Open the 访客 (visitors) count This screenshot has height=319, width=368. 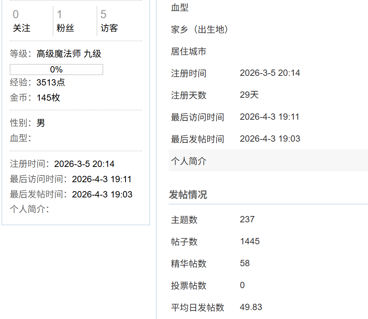click(109, 21)
